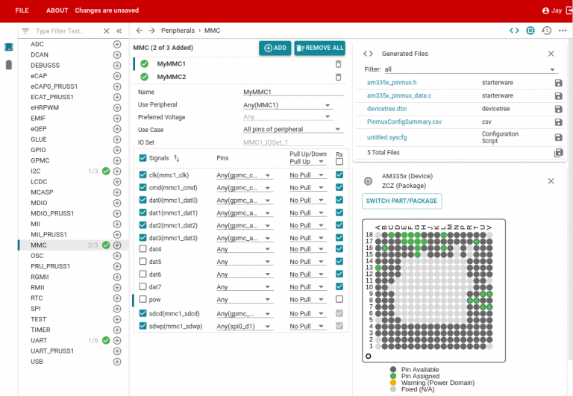Screen dimensions: 573x396
Task: Open the Use Peripheral dropdown
Action: (287, 105)
